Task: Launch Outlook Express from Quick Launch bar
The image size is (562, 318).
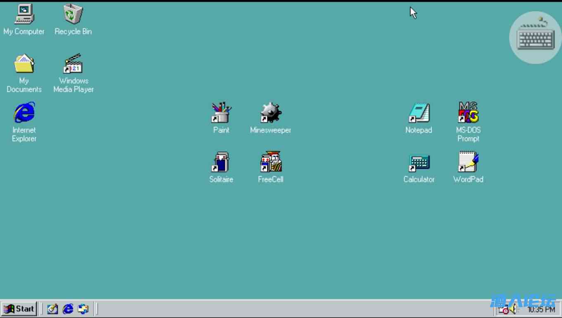Action: 83,309
